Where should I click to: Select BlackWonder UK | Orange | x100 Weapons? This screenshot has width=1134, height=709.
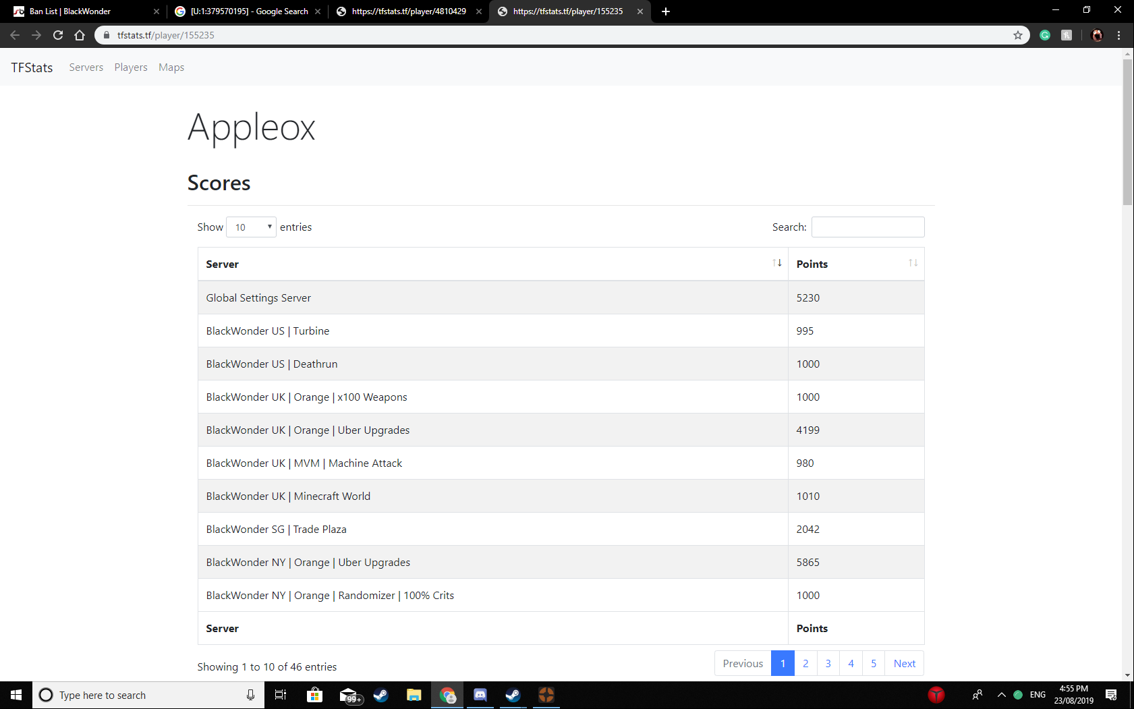tap(306, 397)
